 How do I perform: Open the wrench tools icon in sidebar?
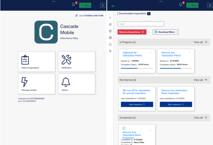[110, 38]
